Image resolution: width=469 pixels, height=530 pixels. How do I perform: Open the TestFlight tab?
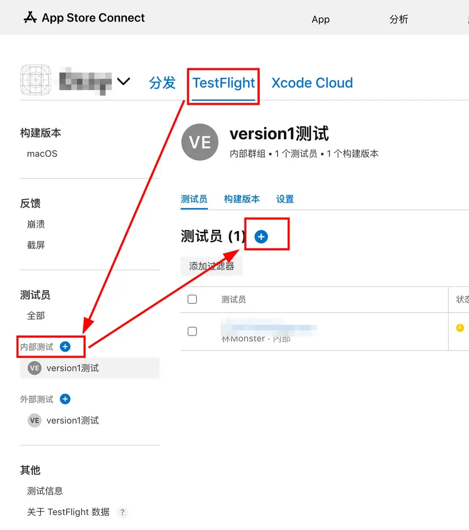(224, 83)
